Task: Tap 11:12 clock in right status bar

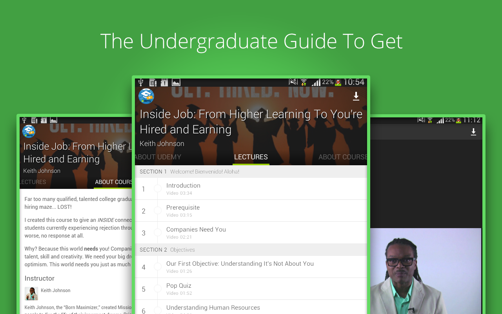Action: point(471,120)
